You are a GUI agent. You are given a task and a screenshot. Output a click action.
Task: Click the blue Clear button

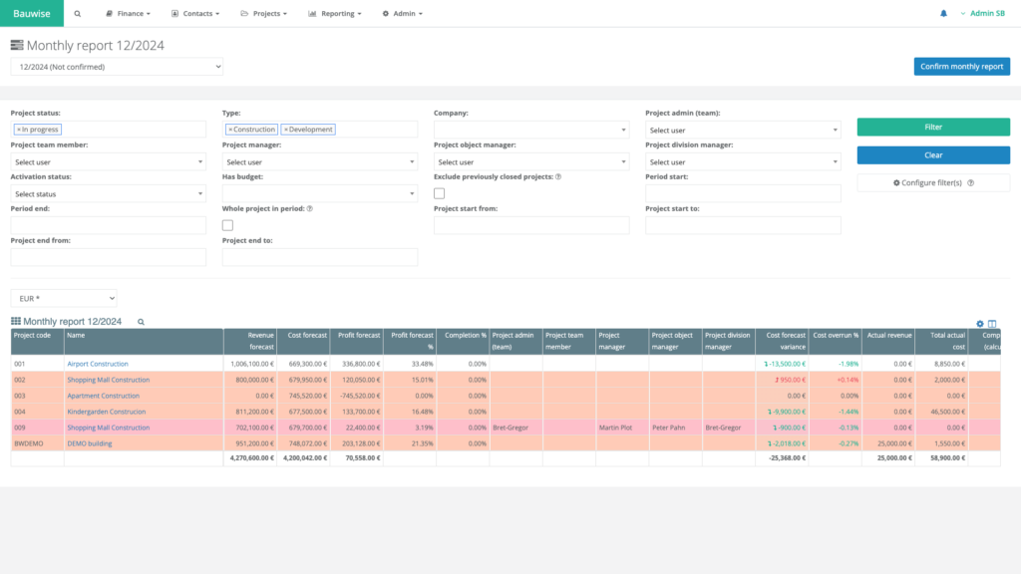pyautogui.click(x=933, y=154)
